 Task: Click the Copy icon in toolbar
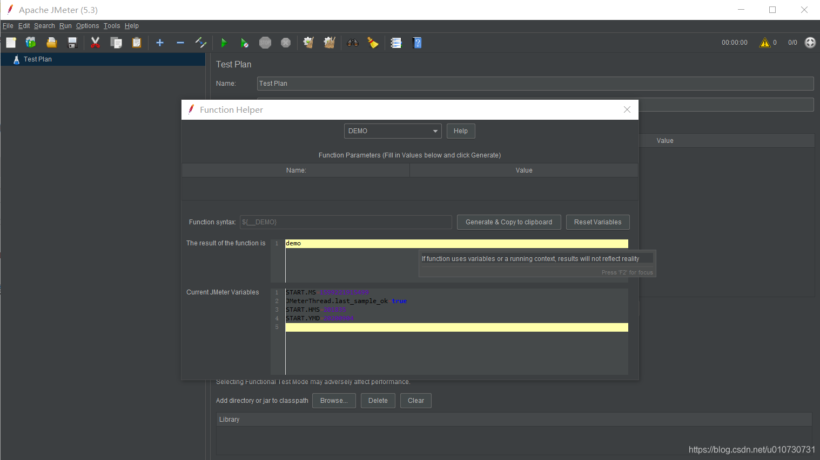[x=116, y=43]
